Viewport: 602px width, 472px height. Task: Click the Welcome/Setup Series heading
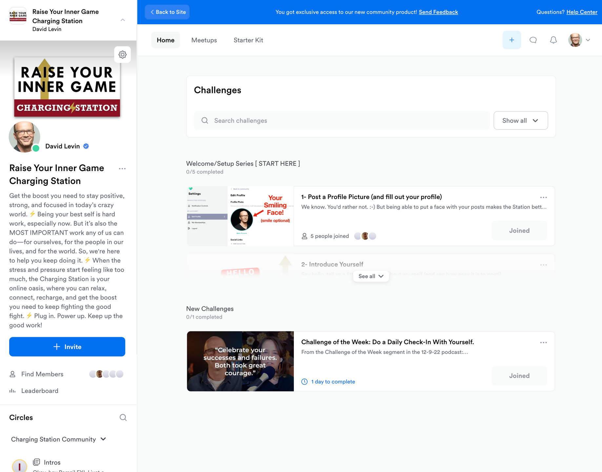[x=243, y=163]
